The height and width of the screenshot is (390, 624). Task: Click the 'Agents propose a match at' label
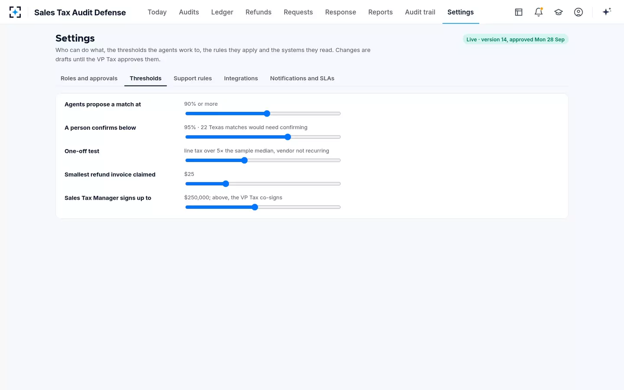pos(103,104)
